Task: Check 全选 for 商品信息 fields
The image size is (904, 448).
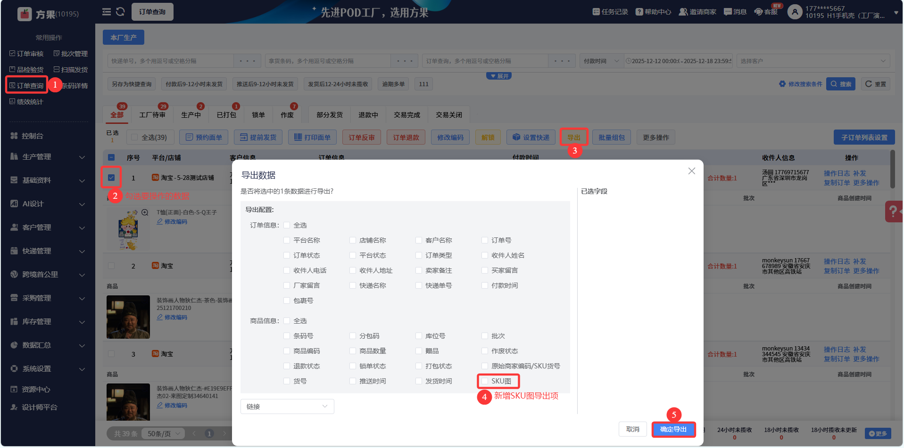Action: 287,321
